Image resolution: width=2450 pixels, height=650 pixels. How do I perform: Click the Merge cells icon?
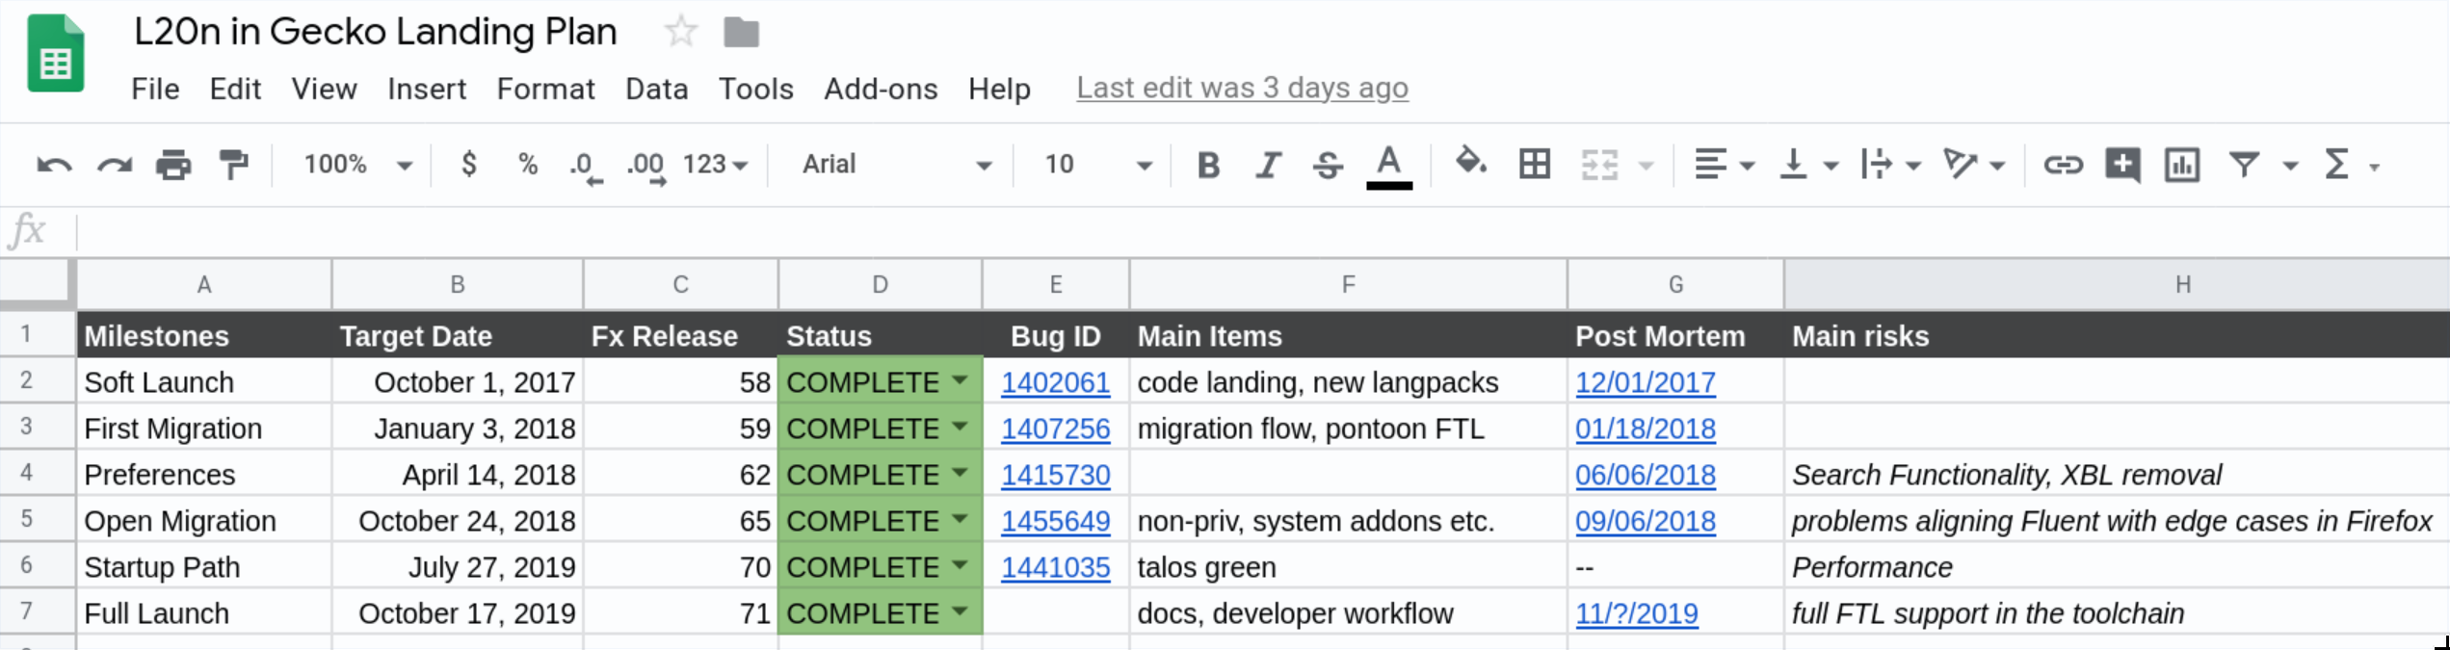[x=1599, y=165]
